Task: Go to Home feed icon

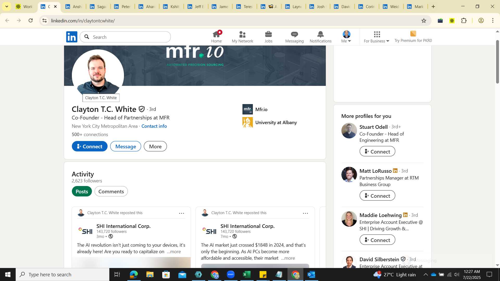Action: pos(216,37)
